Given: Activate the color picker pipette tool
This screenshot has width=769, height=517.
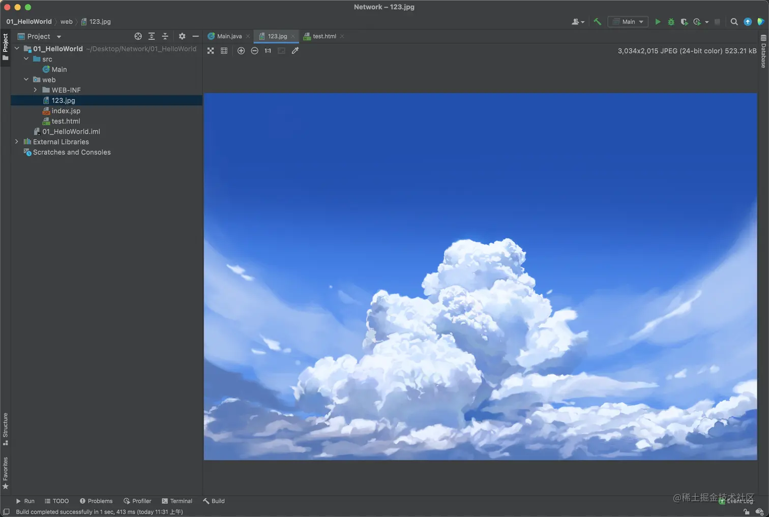Looking at the screenshot, I should pos(295,51).
